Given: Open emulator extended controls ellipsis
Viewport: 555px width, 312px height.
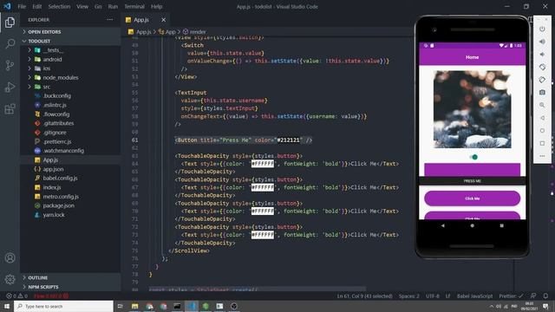Looking at the screenshot, I should pyautogui.click(x=542, y=156).
